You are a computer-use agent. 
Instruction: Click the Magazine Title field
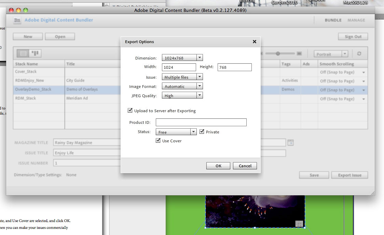click(87, 143)
